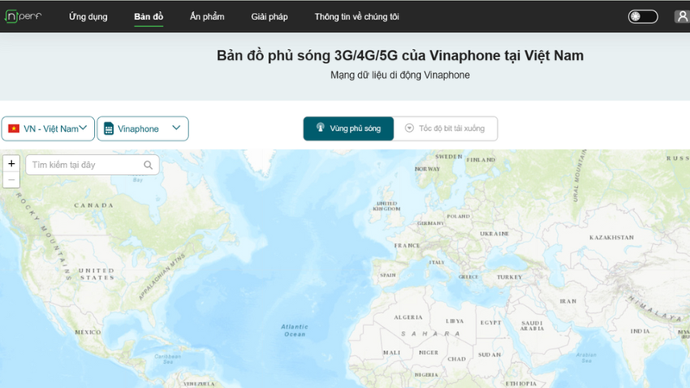Image resolution: width=690 pixels, height=388 pixels.
Task: Open the Giải pháp menu
Action: click(269, 16)
